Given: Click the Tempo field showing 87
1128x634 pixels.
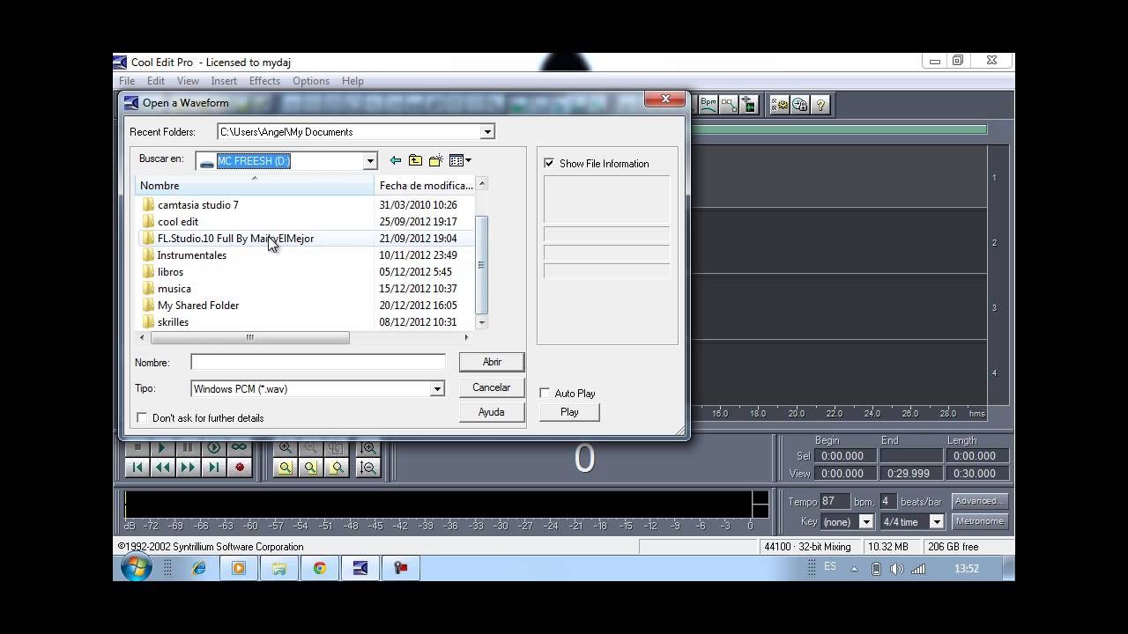Looking at the screenshot, I should click(x=835, y=501).
